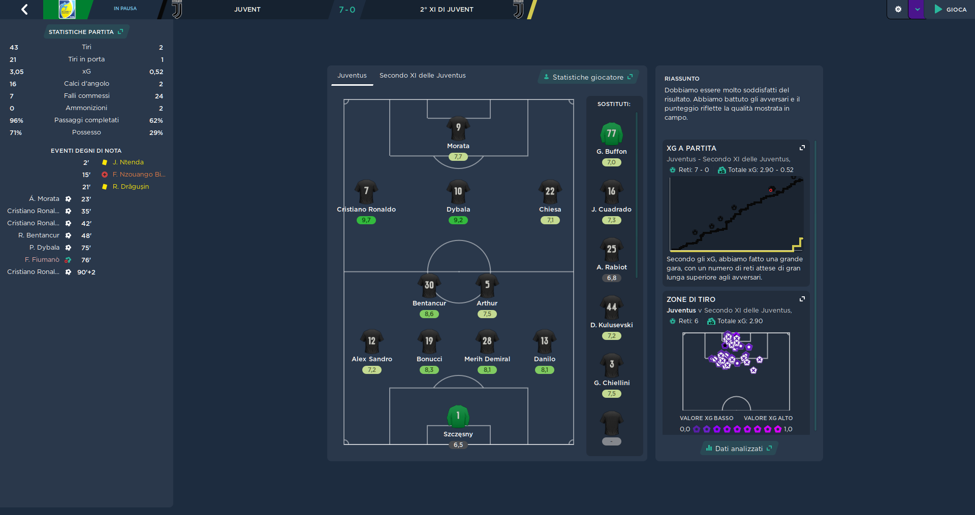This screenshot has width=975, height=515.
Task: Click the Tiri in porta statistic row
Action: pos(86,59)
